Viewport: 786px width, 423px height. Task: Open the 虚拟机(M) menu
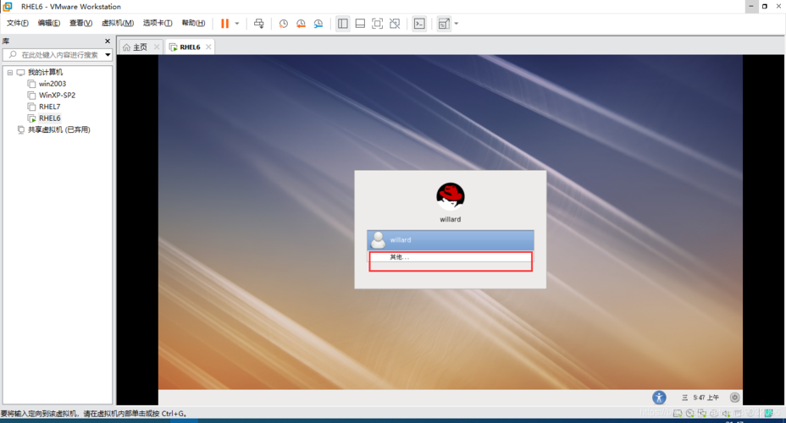[117, 23]
